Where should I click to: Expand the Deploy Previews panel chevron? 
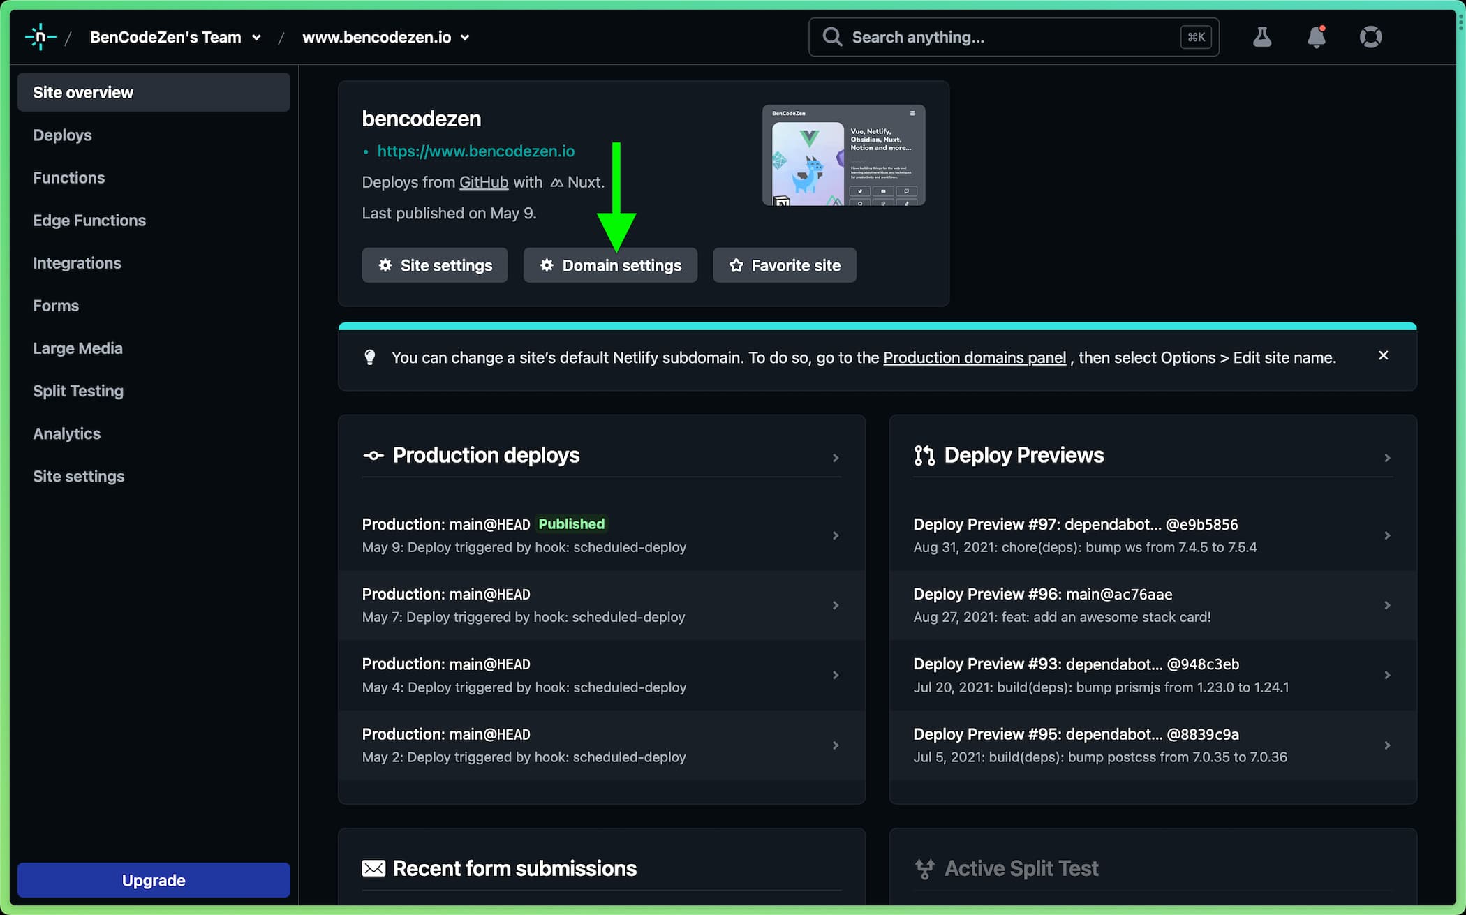tap(1386, 458)
